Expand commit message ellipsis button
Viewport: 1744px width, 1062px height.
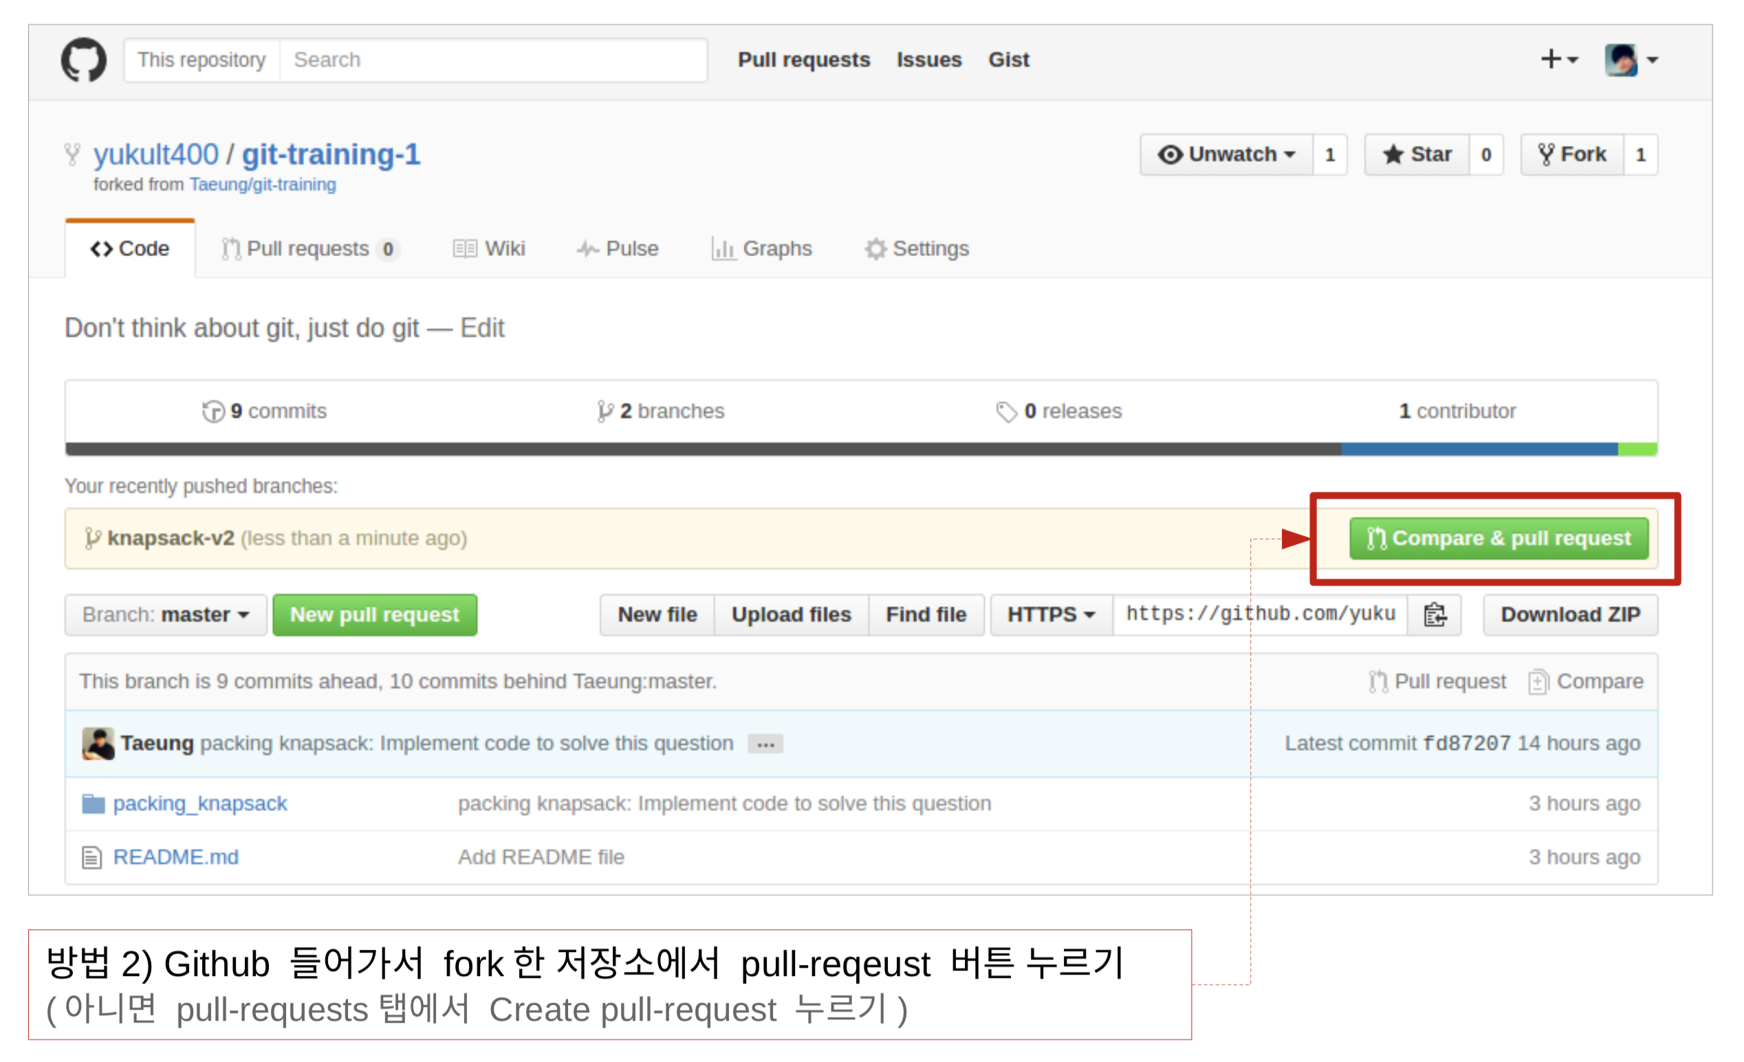pos(765,744)
